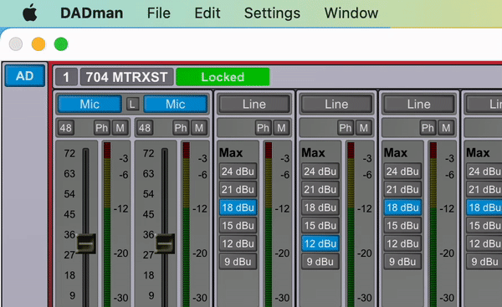Set third channel max level to 9 dBu
This screenshot has width=502, height=307.
tap(238, 262)
